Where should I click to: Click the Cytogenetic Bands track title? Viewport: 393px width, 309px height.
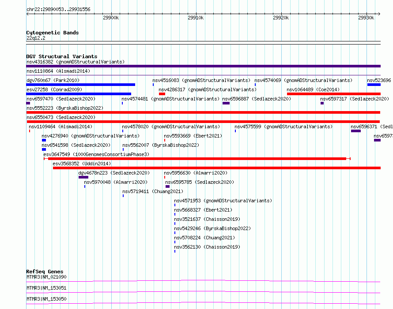[x=53, y=33]
